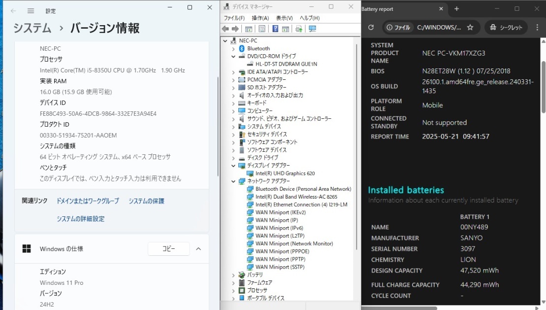
Task: Open the 表示(V) menu
Action: coord(284,18)
